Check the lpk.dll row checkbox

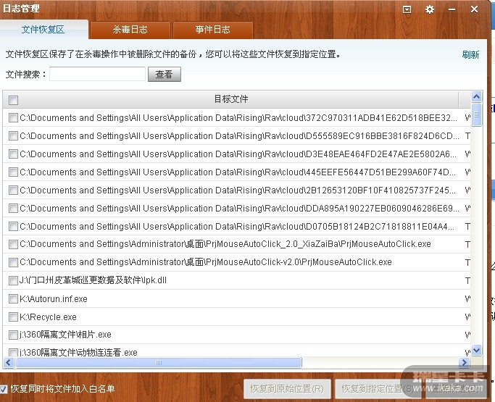pyautogui.click(x=13, y=280)
